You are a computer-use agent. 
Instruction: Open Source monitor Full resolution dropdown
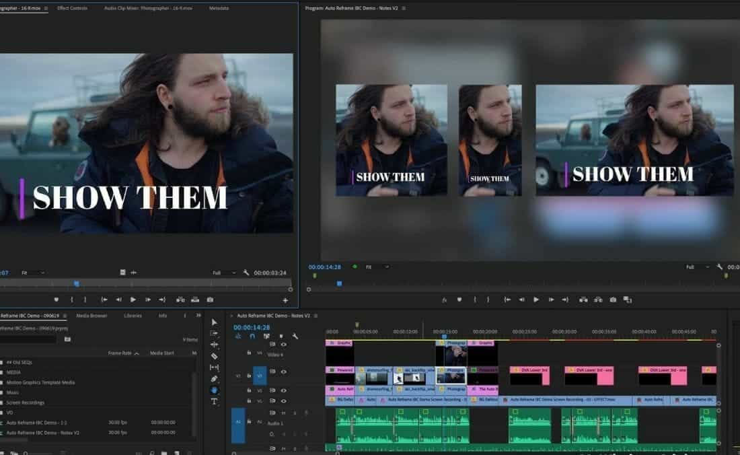pyautogui.click(x=224, y=273)
